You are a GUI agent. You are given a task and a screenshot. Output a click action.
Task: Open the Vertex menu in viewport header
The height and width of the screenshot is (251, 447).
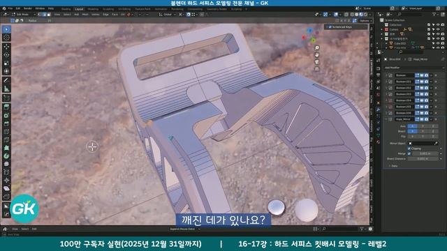(x=96, y=14)
